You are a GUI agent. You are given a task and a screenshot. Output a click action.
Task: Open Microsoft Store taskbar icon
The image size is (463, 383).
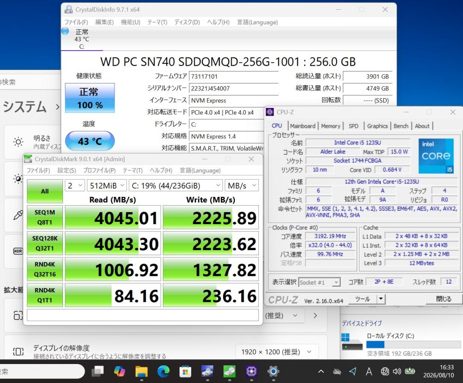click(x=185, y=371)
